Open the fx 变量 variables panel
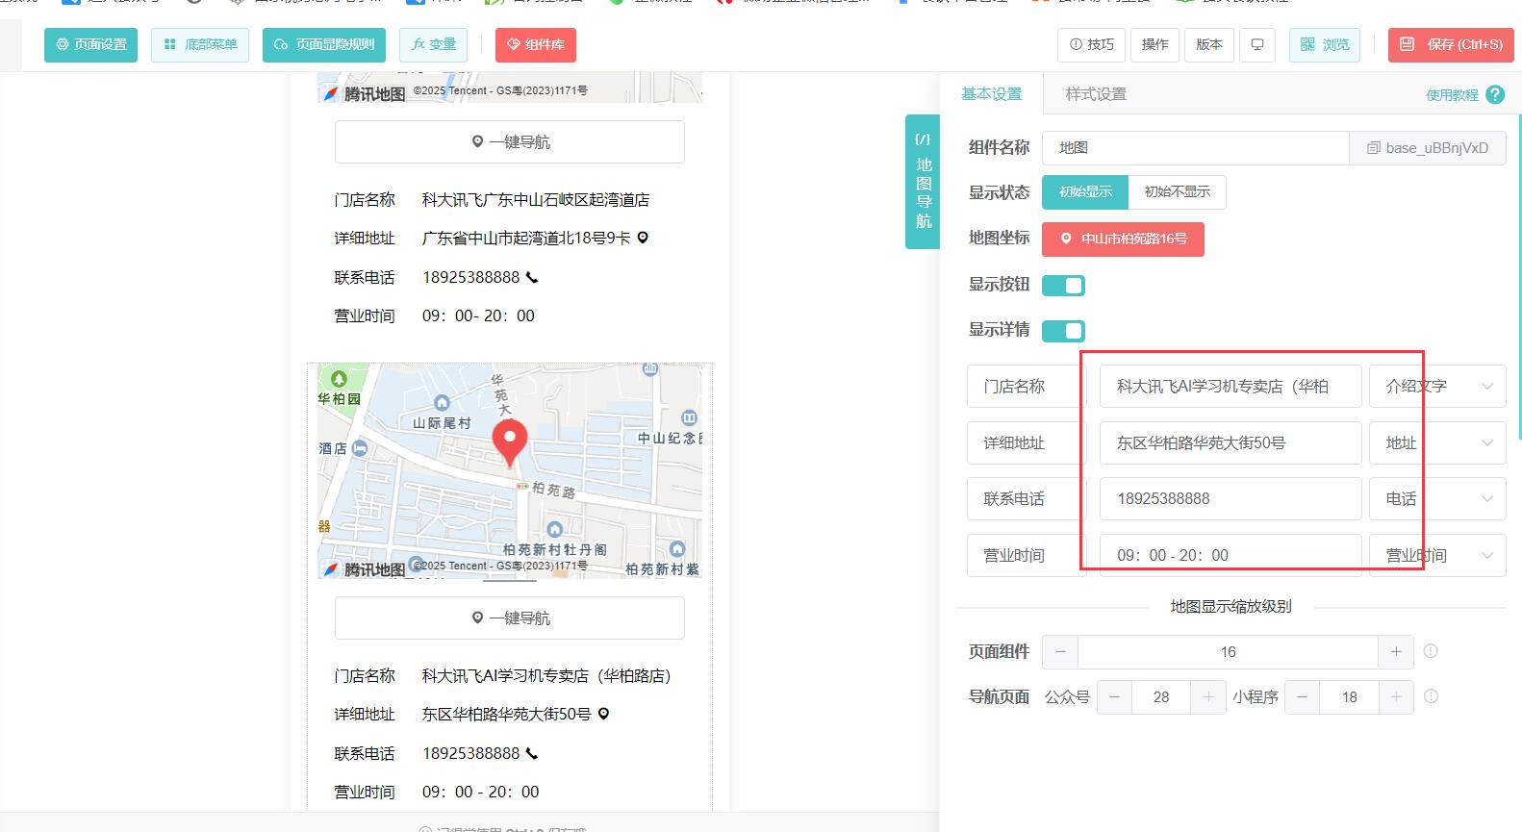The width and height of the screenshot is (1522, 832). [x=434, y=45]
